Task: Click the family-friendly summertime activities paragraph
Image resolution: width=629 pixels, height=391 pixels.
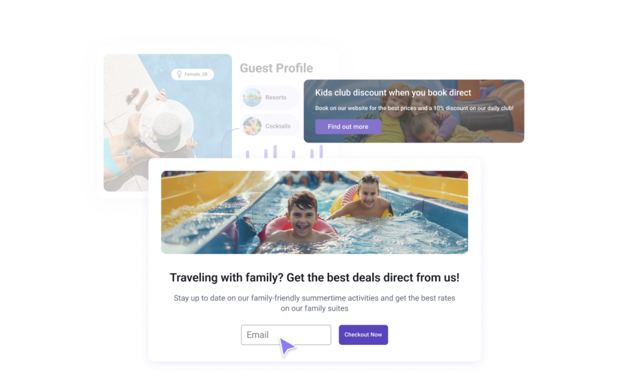Action: coord(314,303)
